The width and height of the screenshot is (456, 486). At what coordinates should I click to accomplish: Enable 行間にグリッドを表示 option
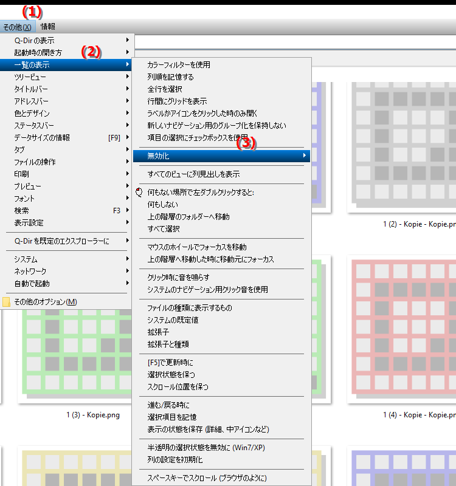pyautogui.click(x=177, y=101)
